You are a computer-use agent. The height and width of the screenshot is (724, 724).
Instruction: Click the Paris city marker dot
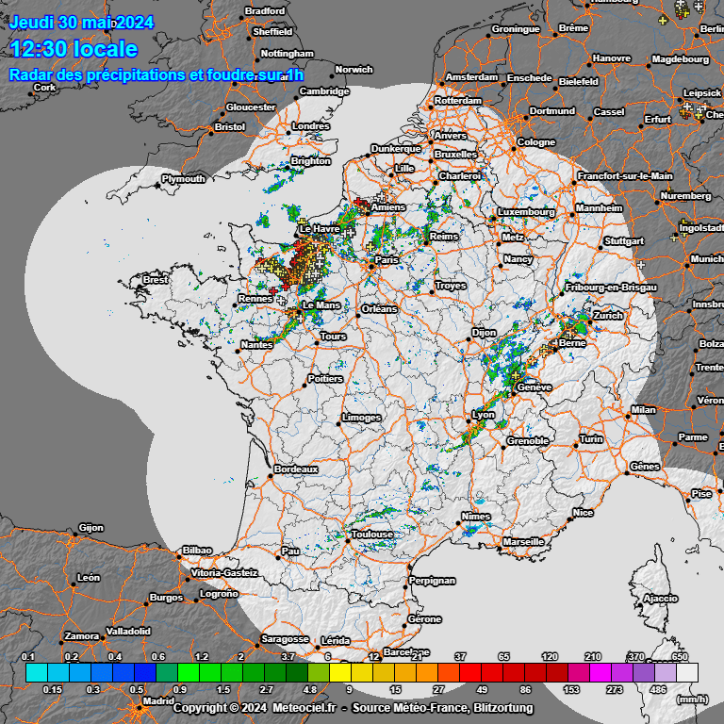tap(371, 267)
